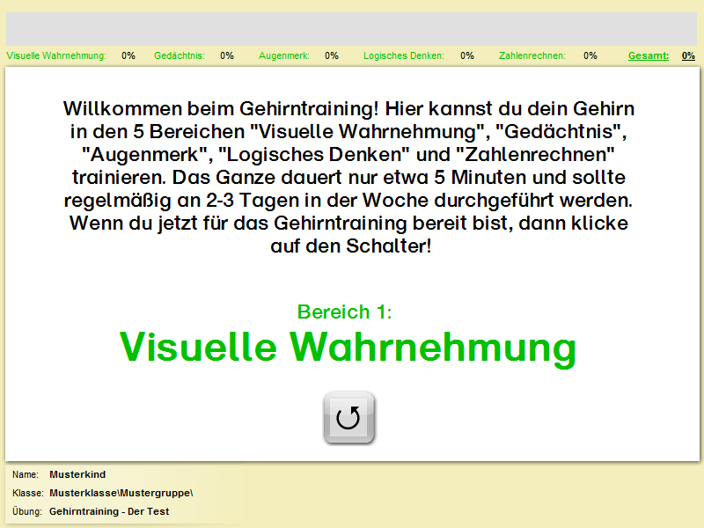Select the Visuelle Wahrnehmung score label

[56, 55]
